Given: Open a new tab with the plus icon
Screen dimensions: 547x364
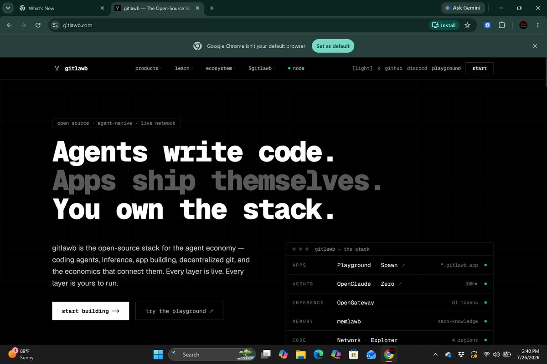Looking at the screenshot, I should point(212,8).
